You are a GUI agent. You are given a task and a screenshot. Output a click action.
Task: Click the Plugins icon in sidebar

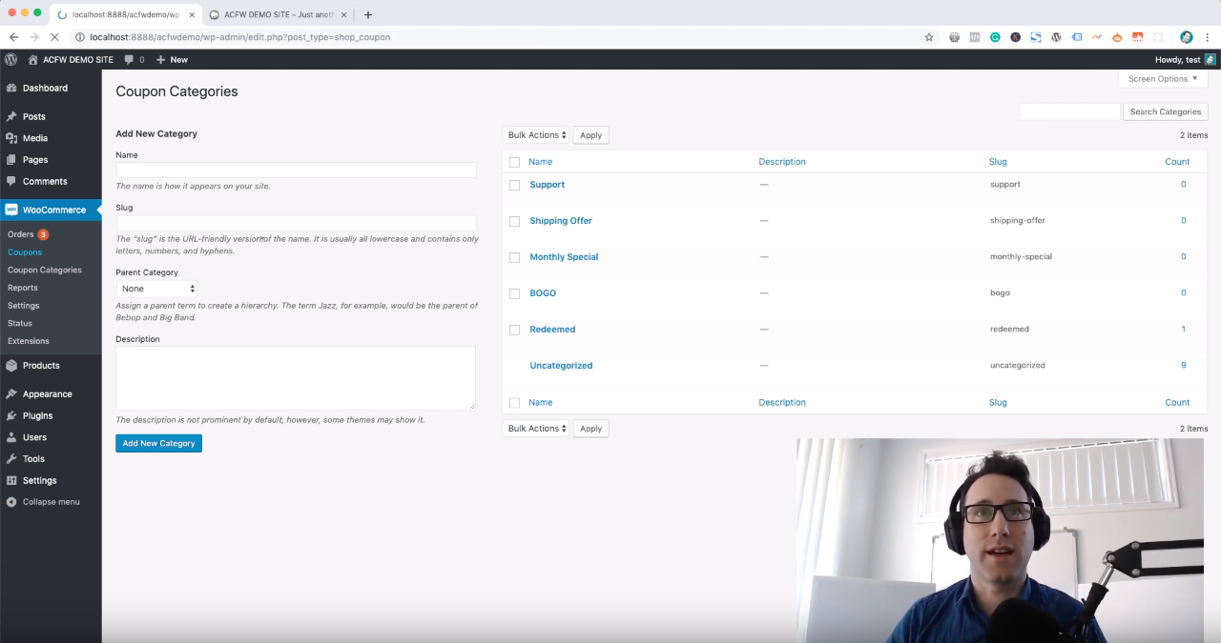pyautogui.click(x=11, y=415)
